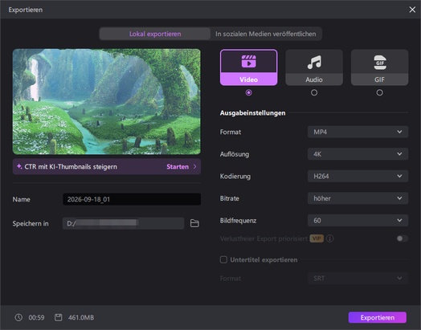
Task: Switch to In sozialen Medien veröffentlichen tab
Action: coord(266,34)
